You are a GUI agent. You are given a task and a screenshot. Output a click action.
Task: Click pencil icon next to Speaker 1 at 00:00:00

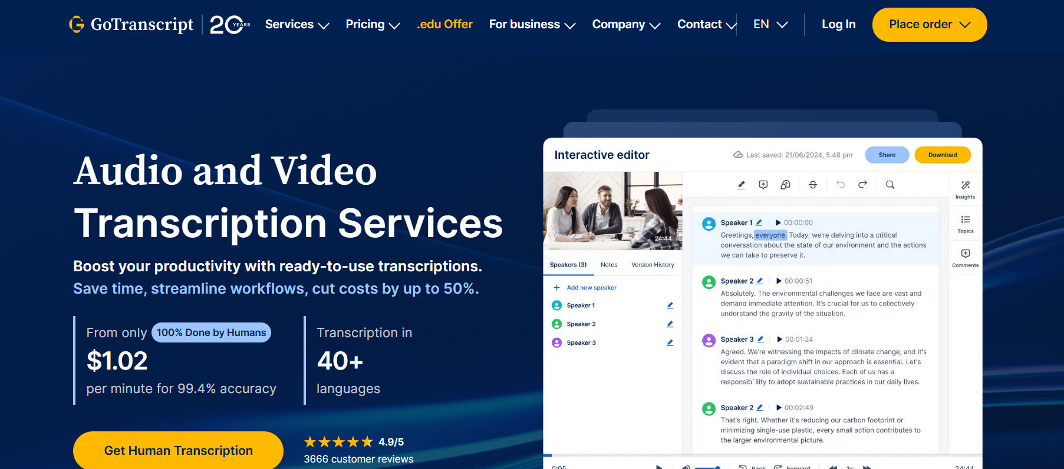(759, 222)
